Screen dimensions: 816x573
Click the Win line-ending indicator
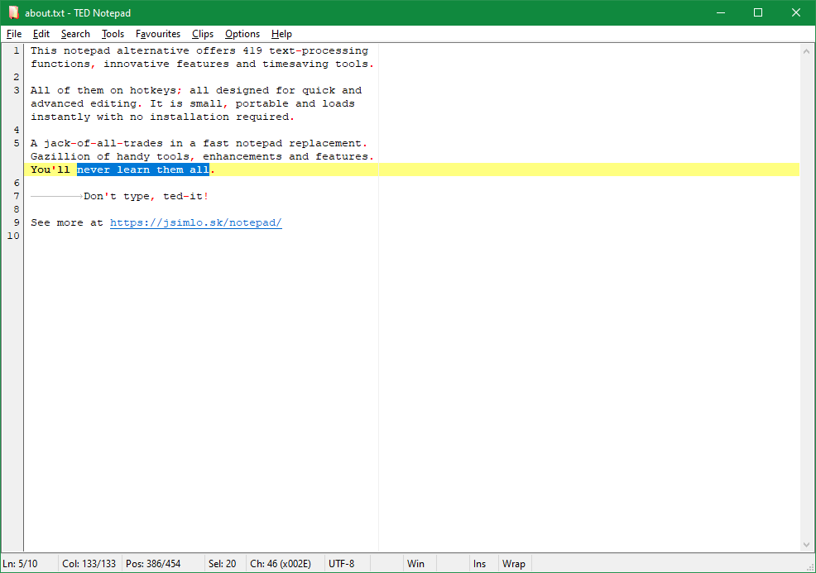[x=415, y=564]
